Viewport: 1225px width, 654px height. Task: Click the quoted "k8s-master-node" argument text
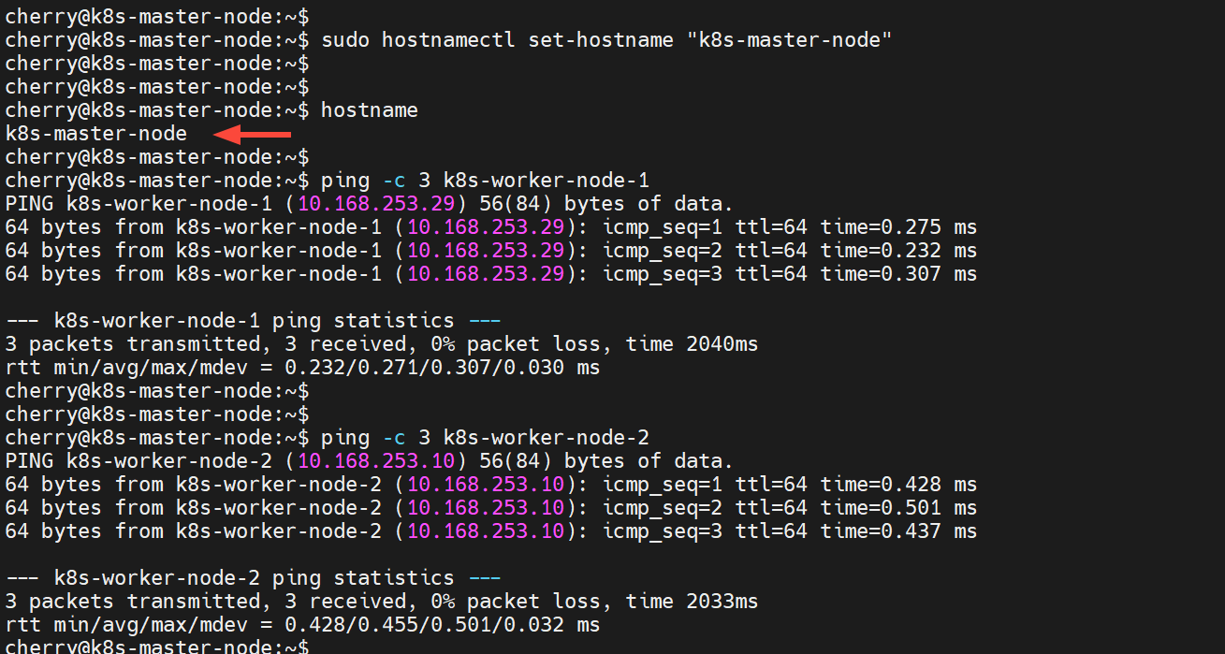[x=795, y=40]
